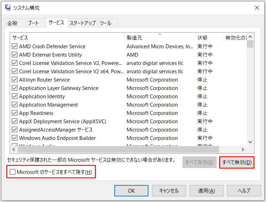Click the システム構成 title bar icon
The image size is (266, 202).
coord(8,8)
